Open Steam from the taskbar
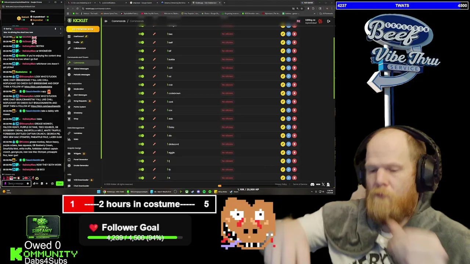Screen dimensions: 470x264 [x=234, y=191]
